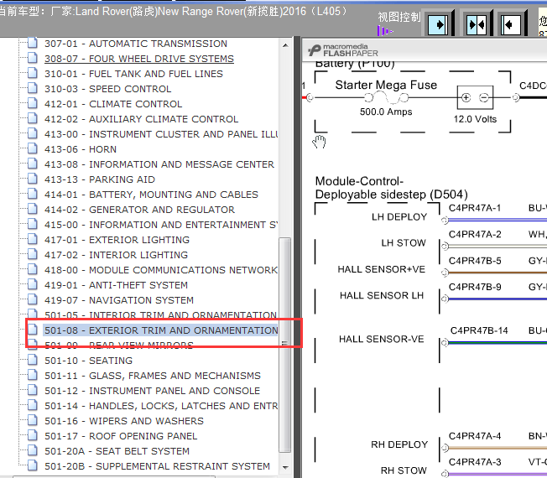Viewport: 547px width, 478px height.
Task: Click the left-arrow view control button
Action: [x=511, y=25]
